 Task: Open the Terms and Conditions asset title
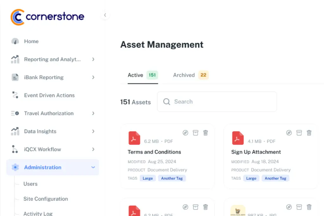coord(154,152)
